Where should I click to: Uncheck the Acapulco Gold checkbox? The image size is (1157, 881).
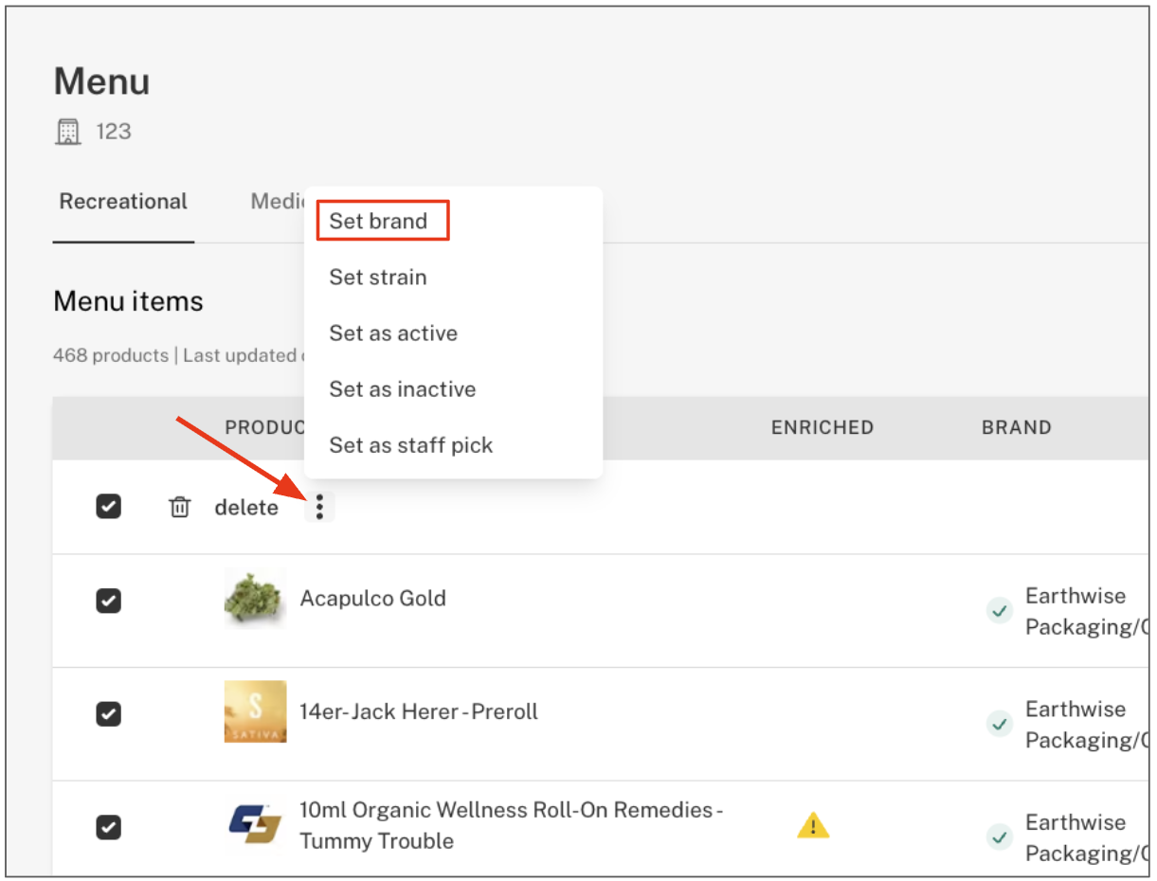109,601
